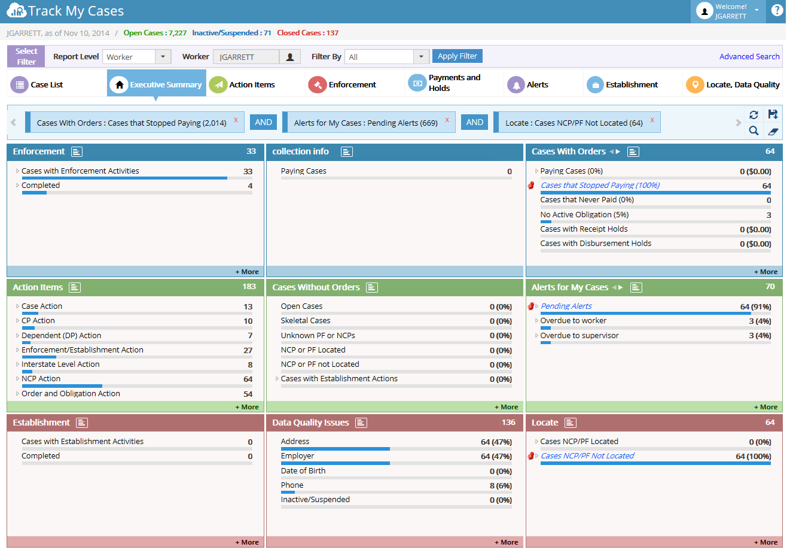The image size is (787, 550).
Task: Click the Select Filter button
Action: pos(26,56)
